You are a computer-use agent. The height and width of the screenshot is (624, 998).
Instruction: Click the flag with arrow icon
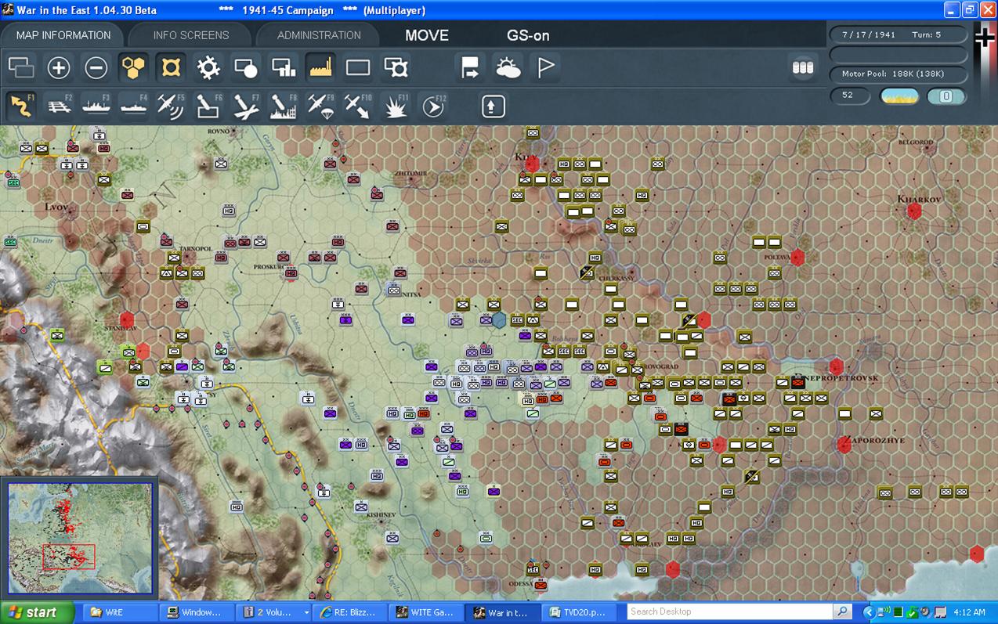[x=470, y=67]
